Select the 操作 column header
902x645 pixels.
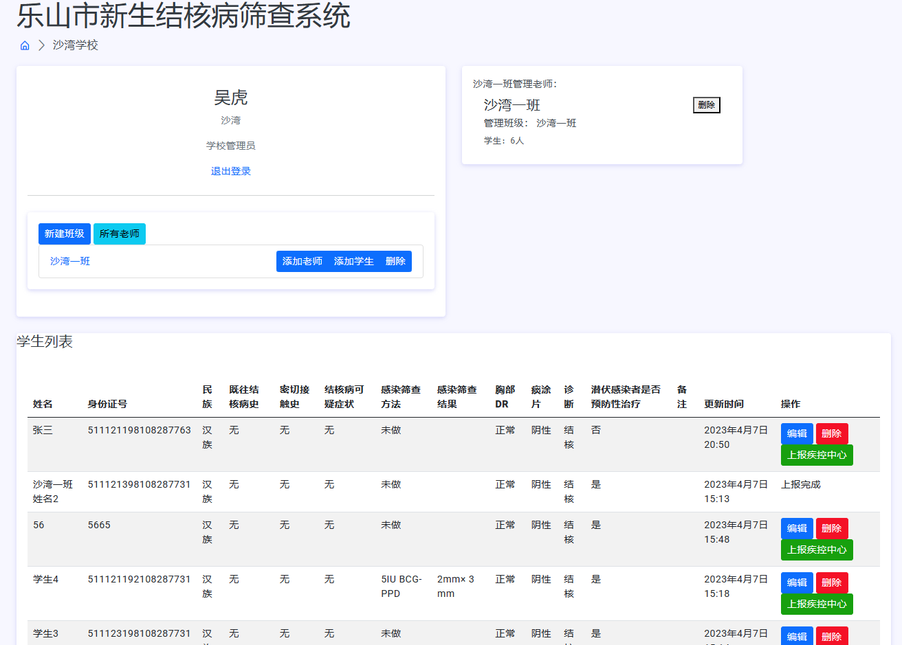tap(791, 404)
